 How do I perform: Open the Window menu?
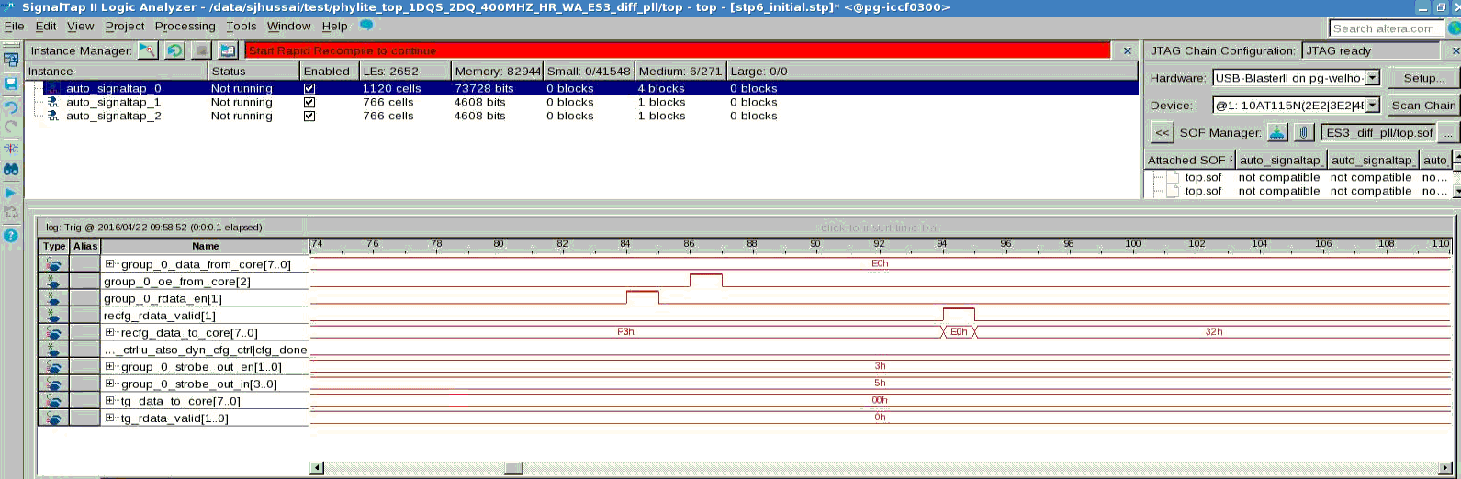pos(288,26)
